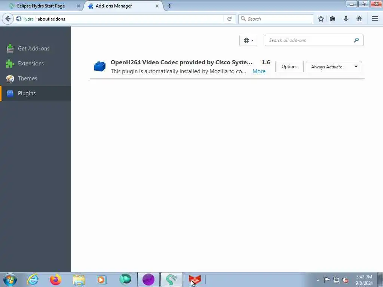This screenshot has height=287, width=383.
Task: Open the Windows Start button
Action: tap(10, 280)
